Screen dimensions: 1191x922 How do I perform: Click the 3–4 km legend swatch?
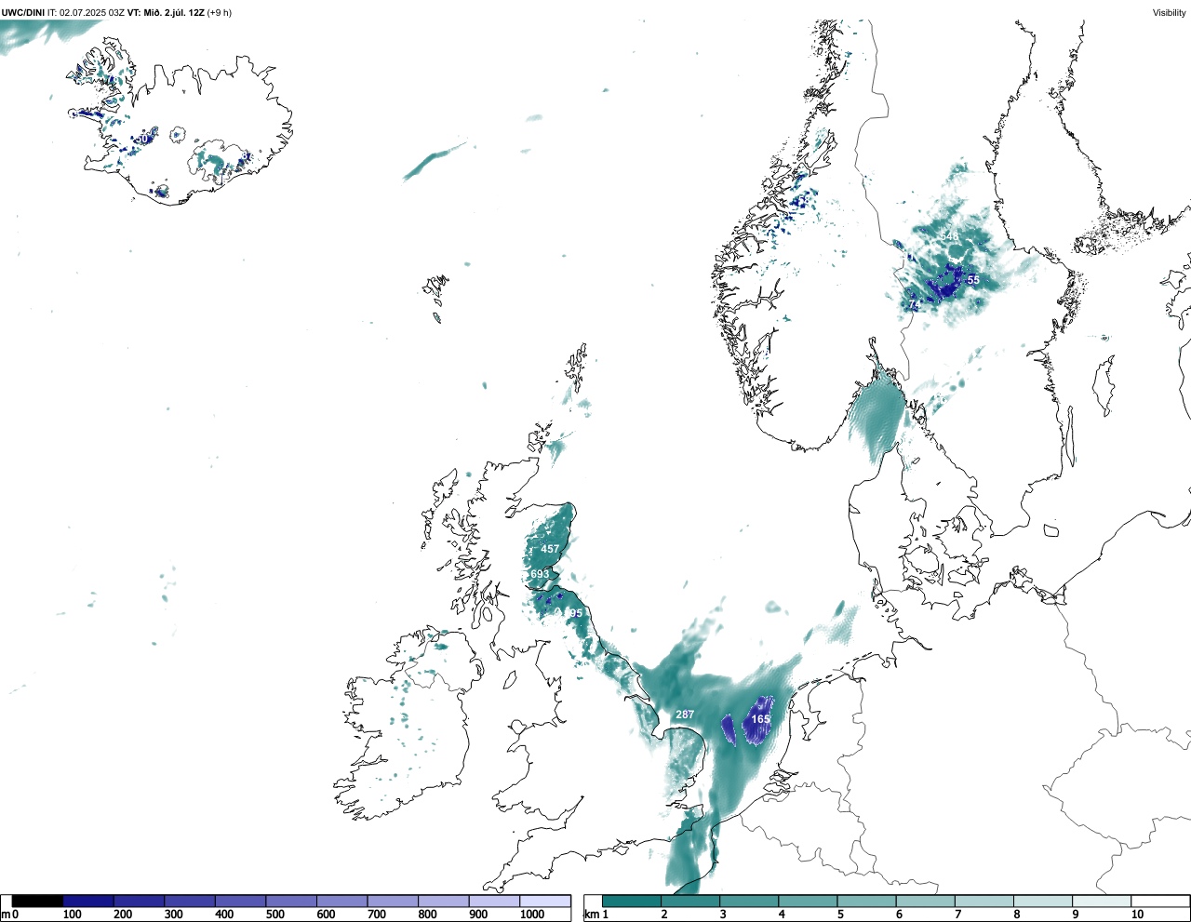click(749, 902)
